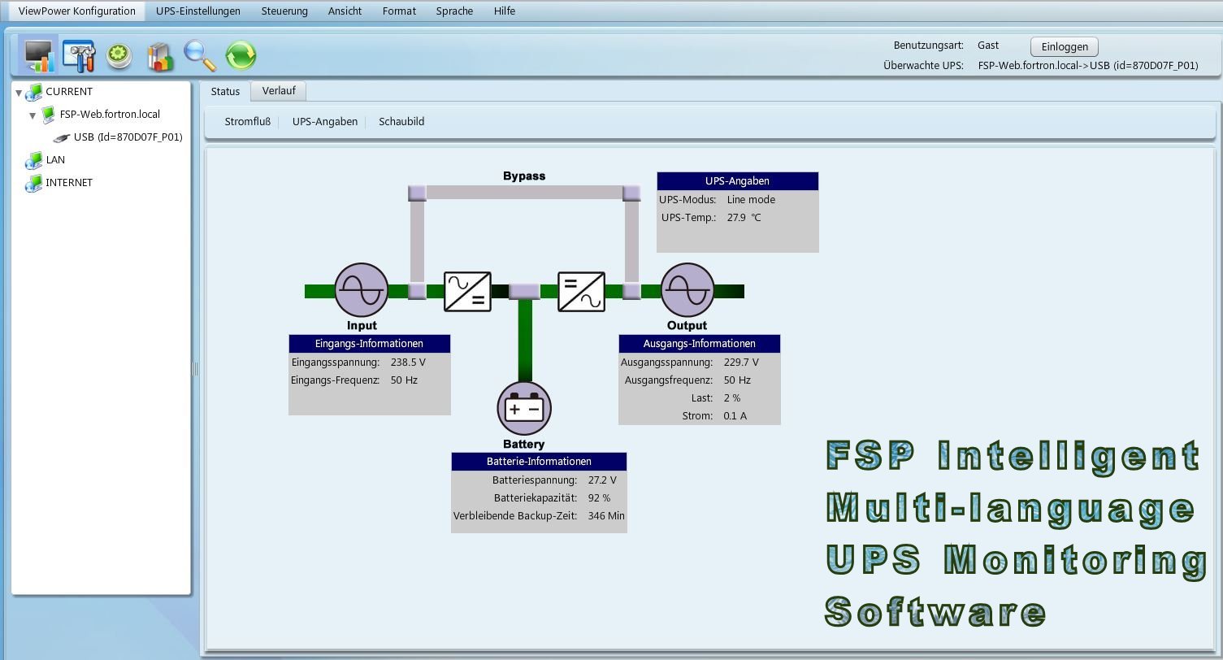Open the Sprache menu
1223x660 pixels.
pyautogui.click(x=454, y=11)
